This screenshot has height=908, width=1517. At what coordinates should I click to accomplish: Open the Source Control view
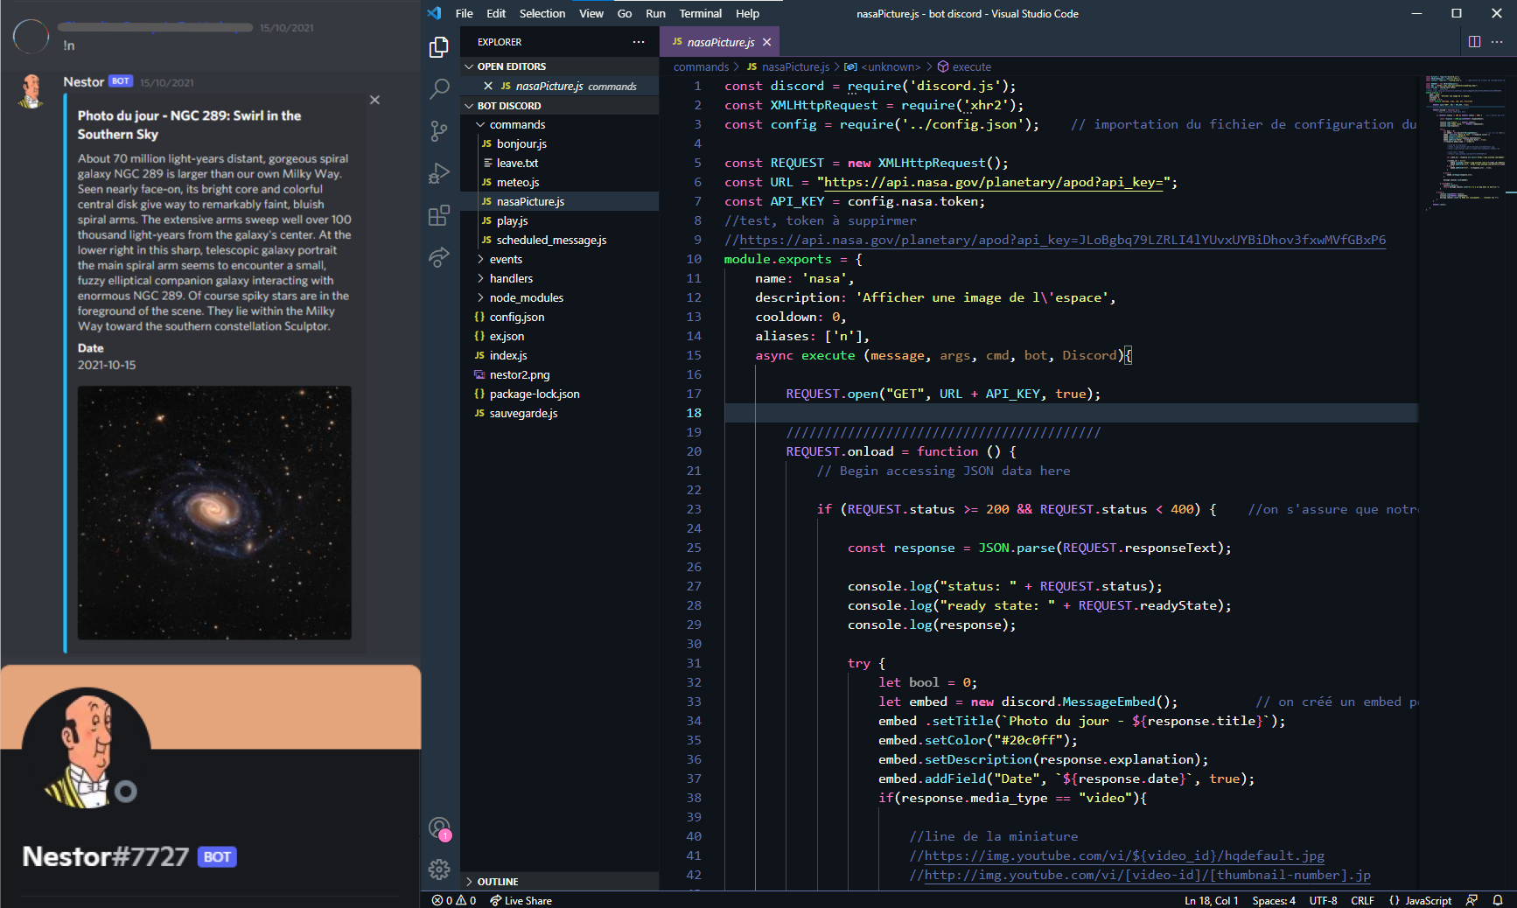tap(439, 131)
